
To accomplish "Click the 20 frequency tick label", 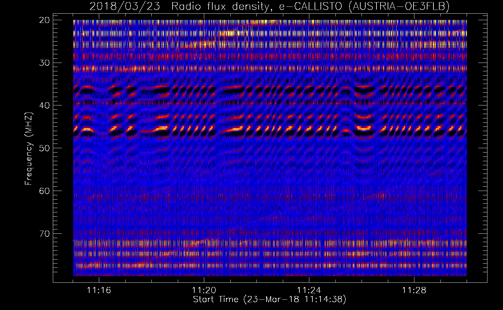I will click(x=45, y=20).
